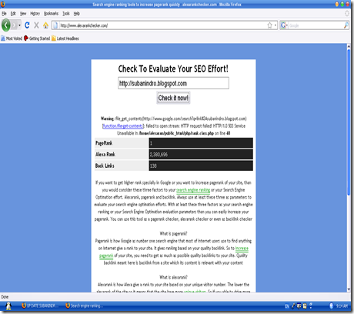354x314 pixels.
Task: Open the taskbar start penguin icon
Action: pos(8,306)
